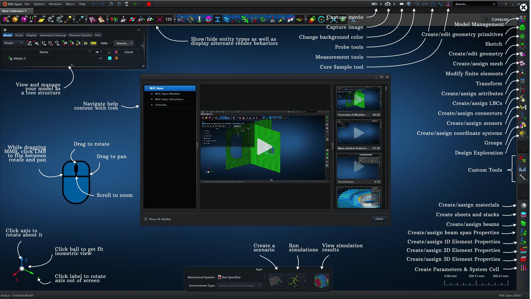
Task: Expand the MSC Apex Structures help node
Action: (x=152, y=99)
